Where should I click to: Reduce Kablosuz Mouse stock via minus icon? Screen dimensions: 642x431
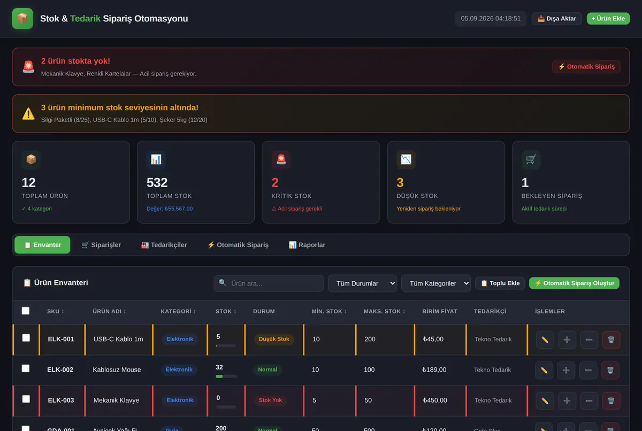pyautogui.click(x=588, y=370)
